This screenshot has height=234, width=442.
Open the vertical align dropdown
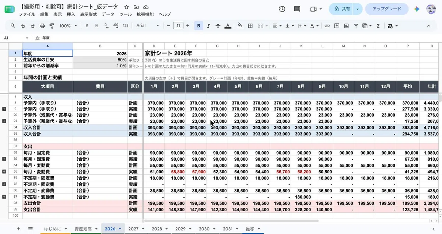(289, 26)
